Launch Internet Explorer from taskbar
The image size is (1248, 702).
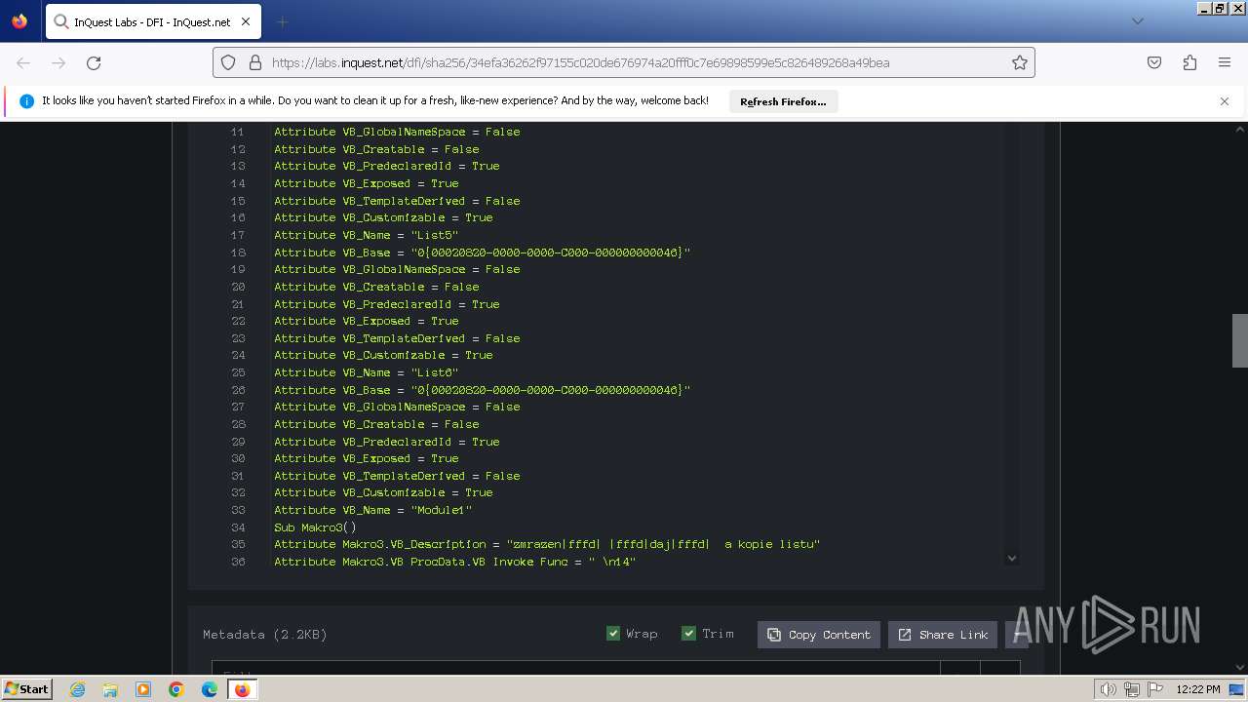[x=77, y=689]
